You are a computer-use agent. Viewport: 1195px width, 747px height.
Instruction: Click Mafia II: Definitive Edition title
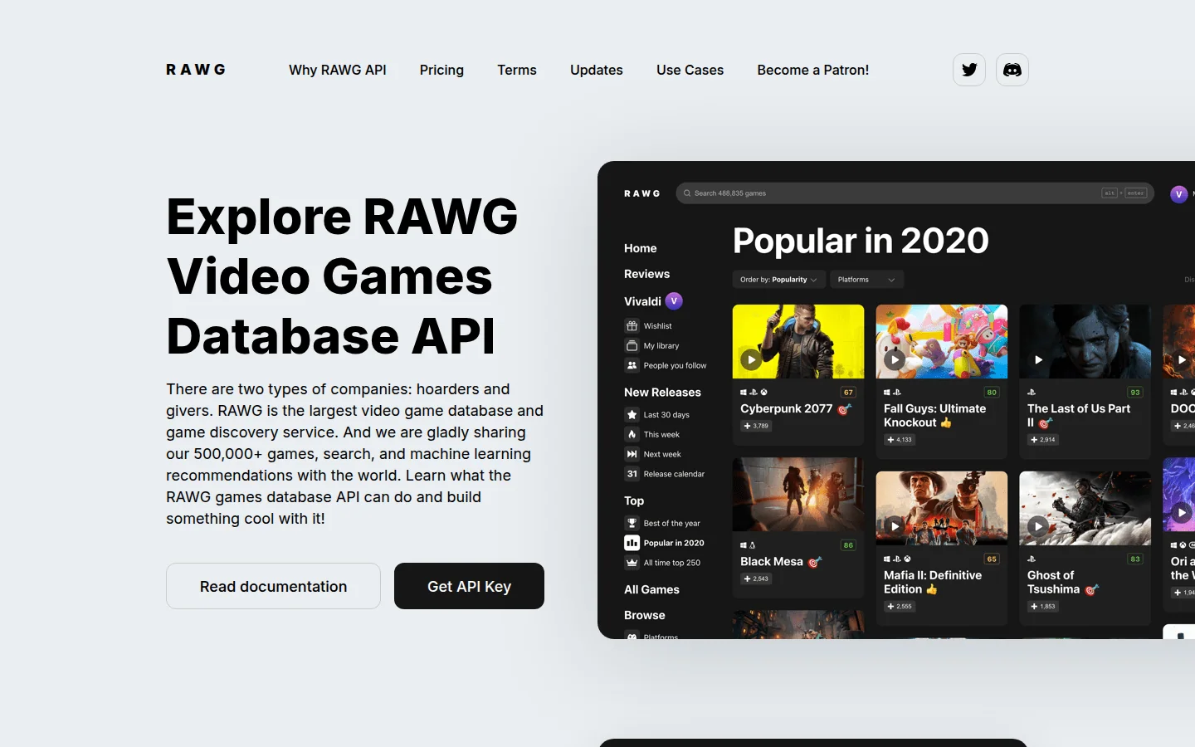(932, 582)
